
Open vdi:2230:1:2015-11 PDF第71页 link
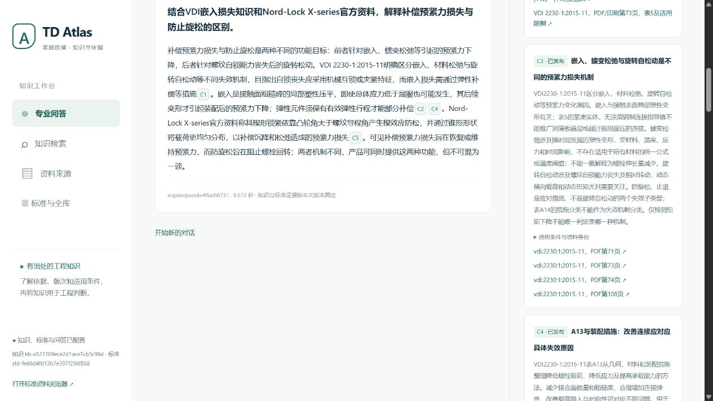click(x=580, y=251)
